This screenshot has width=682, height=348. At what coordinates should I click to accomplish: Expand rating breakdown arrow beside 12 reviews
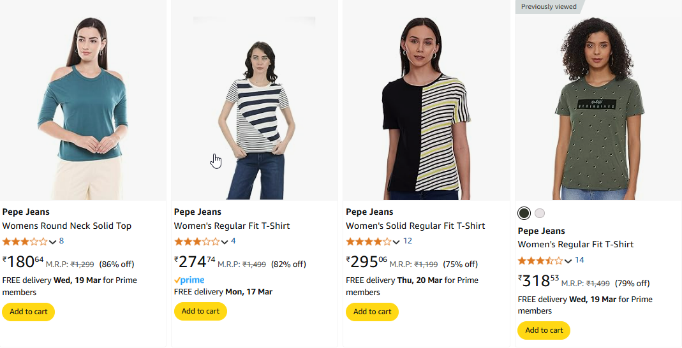coord(396,242)
